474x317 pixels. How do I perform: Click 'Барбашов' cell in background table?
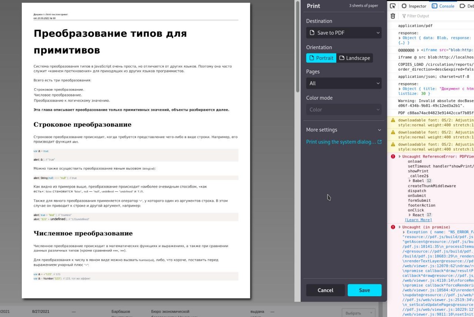coord(121,311)
